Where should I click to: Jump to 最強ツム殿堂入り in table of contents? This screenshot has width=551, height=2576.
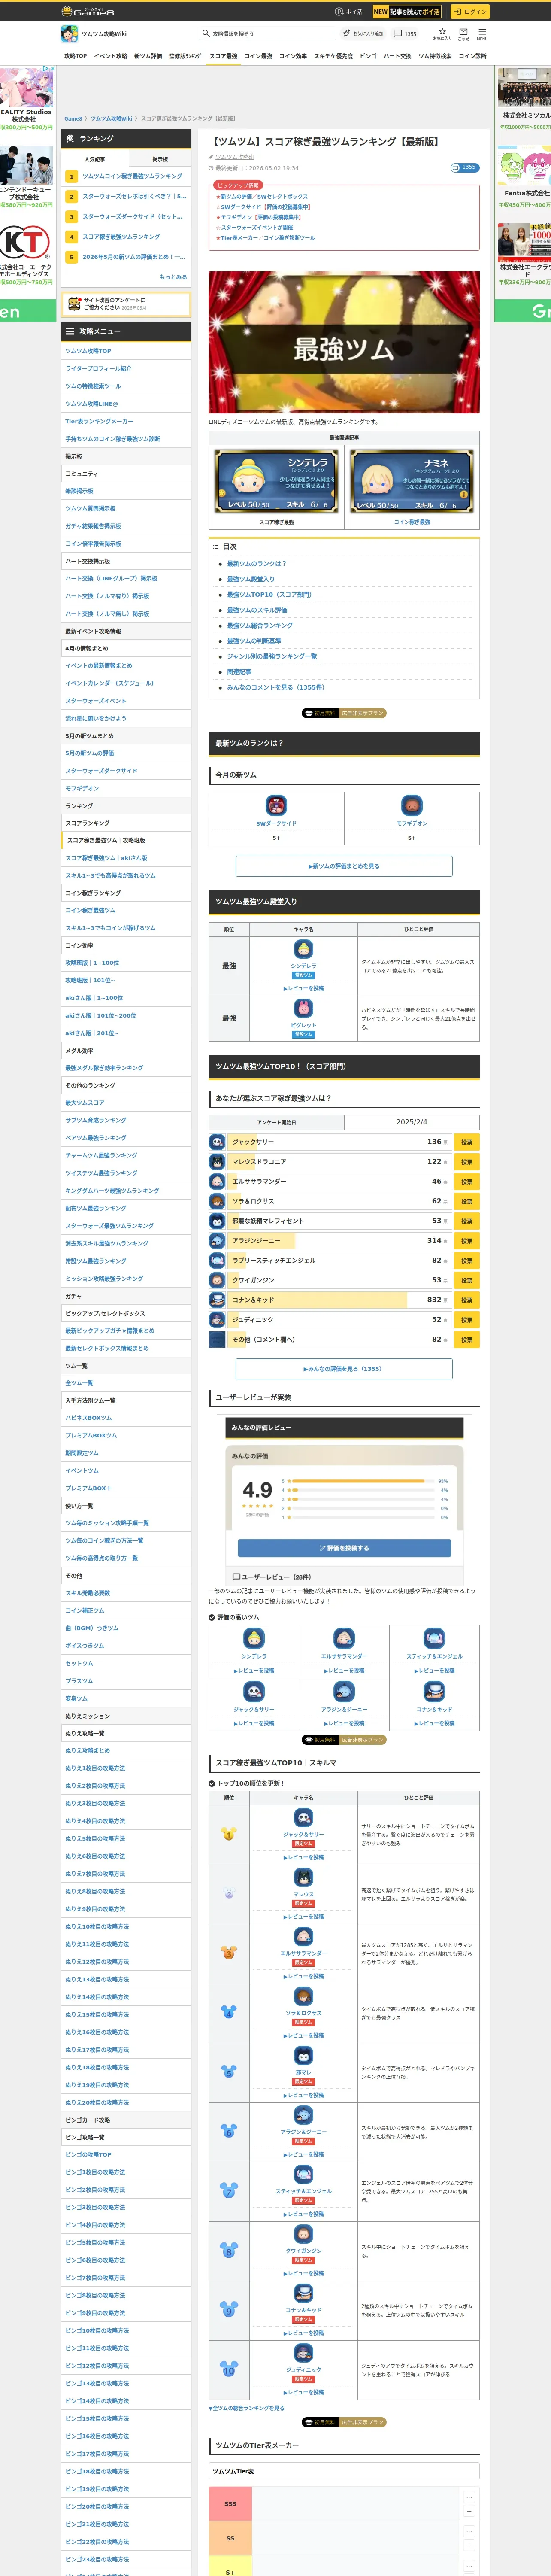pyautogui.click(x=250, y=579)
